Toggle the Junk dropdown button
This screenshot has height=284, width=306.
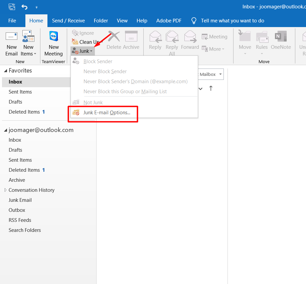pos(83,51)
